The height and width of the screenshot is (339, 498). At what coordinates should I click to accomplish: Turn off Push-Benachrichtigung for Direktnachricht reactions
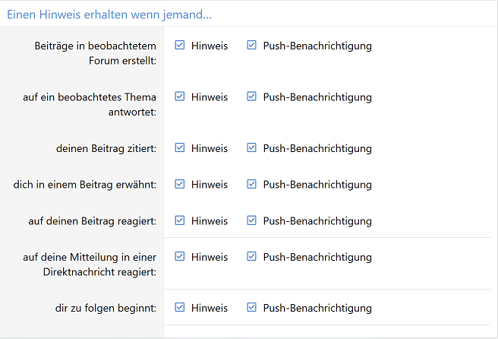(x=252, y=257)
